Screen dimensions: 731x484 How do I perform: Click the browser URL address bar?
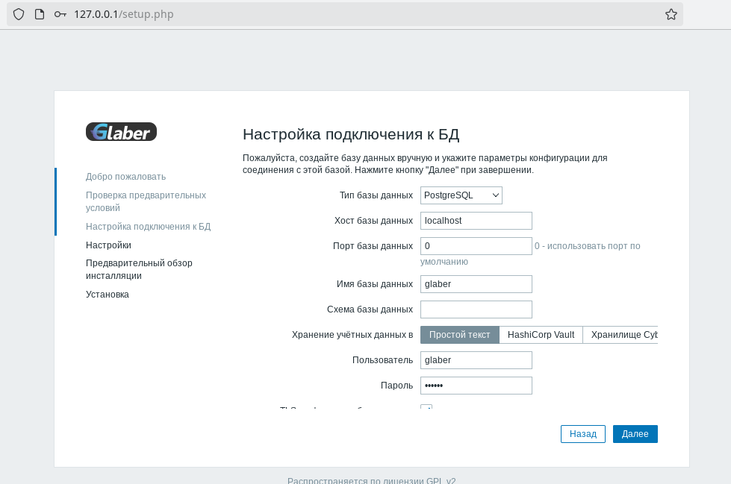tap(358, 14)
